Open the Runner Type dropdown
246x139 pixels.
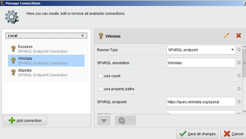click(x=201, y=50)
